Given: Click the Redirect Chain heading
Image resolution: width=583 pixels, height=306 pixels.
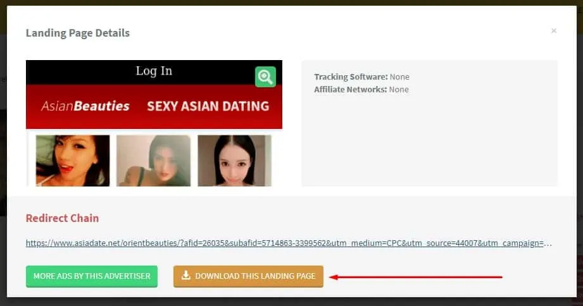Looking at the screenshot, I should (62, 218).
